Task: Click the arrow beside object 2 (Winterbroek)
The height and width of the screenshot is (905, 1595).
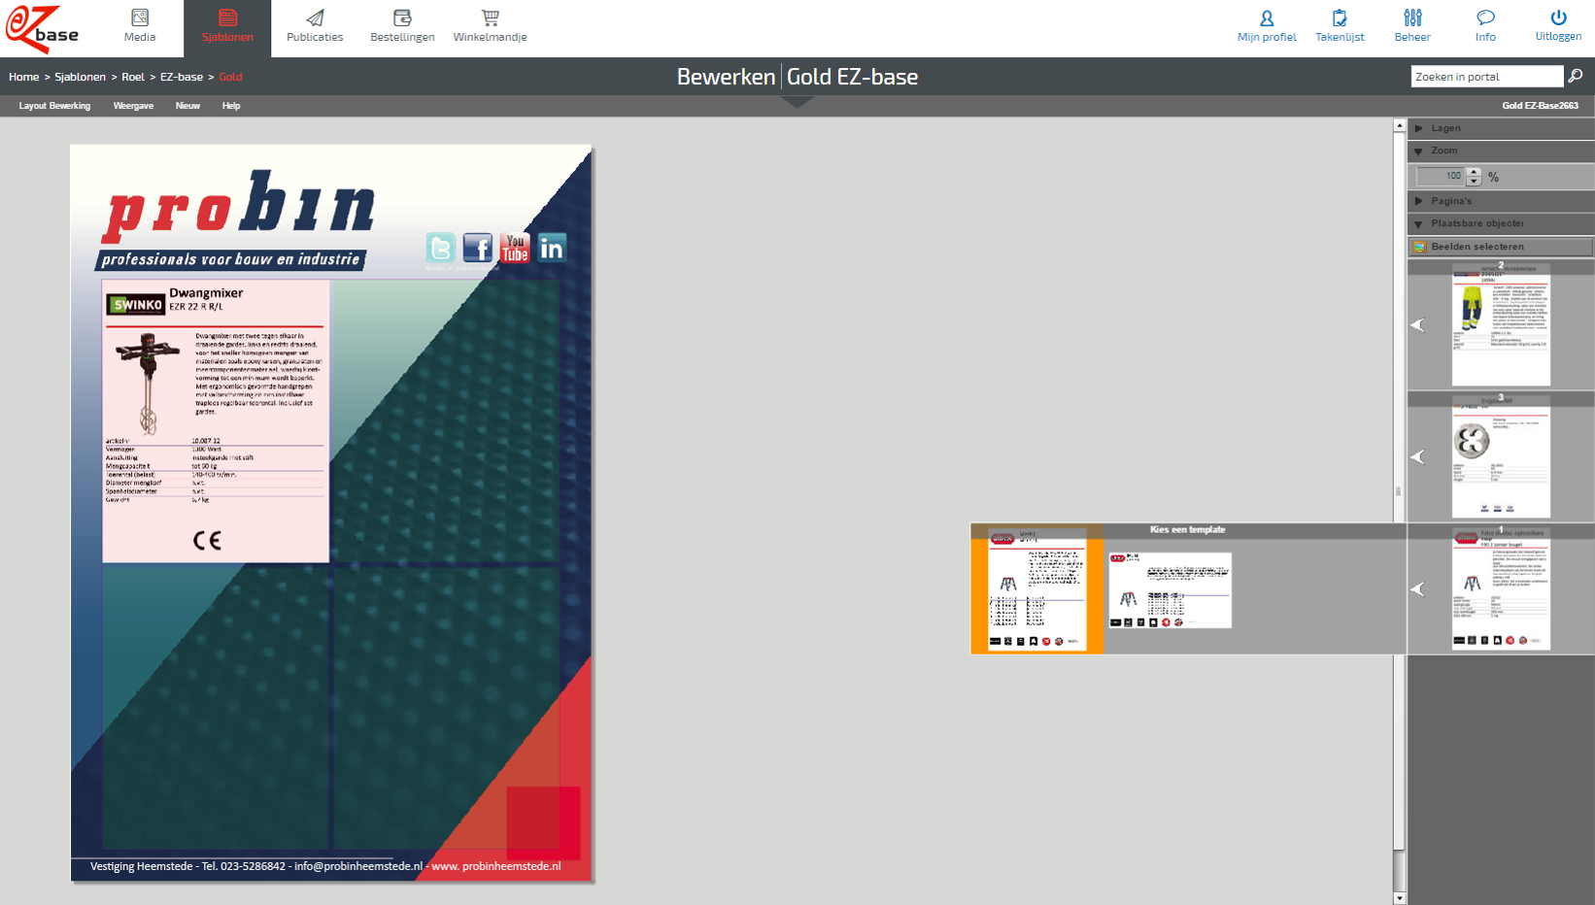Action: (x=1418, y=325)
